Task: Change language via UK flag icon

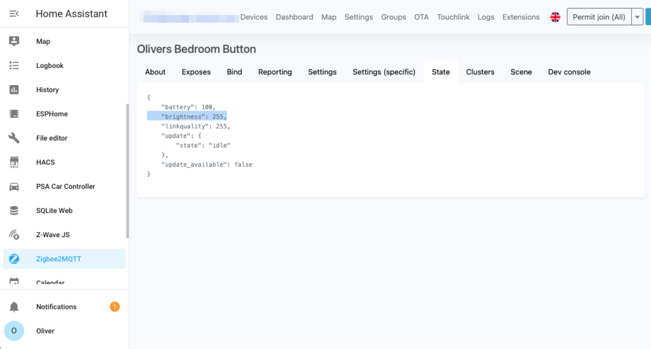Action: 555,17
